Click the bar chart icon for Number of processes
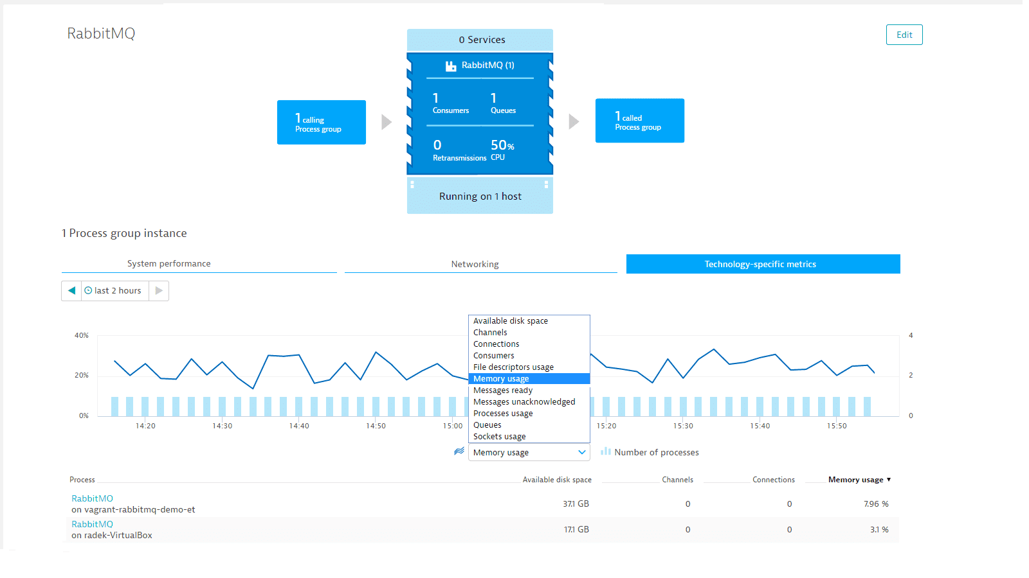The width and height of the screenshot is (1029, 578). pos(606,451)
